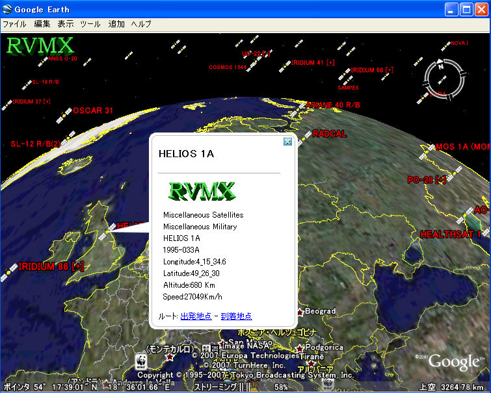Click the COSMOS 1544 satellite marker
The height and width of the screenshot is (393, 491).
[x=250, y=66]
